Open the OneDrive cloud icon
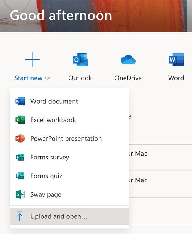The height and width of the screenshot is (234, 192). coord(128,60)
